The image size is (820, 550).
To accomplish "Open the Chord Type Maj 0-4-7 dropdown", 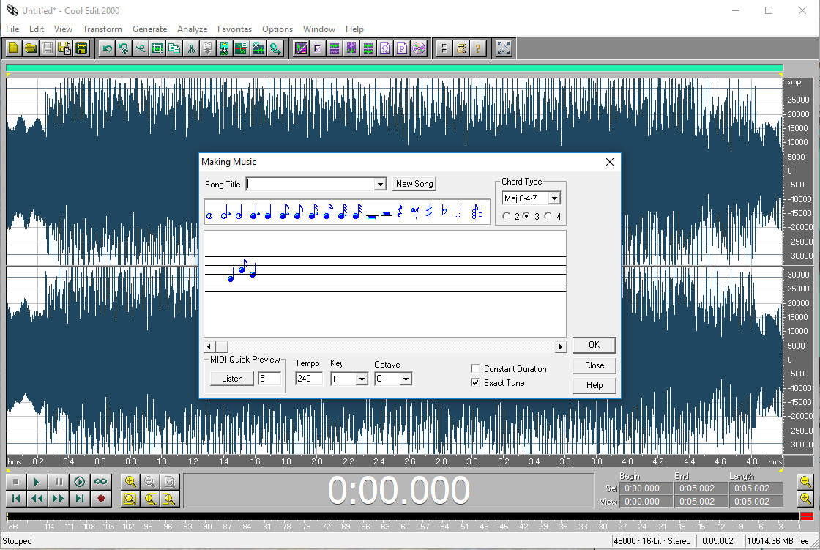I will pyautogui.click(x=554, y=198).
